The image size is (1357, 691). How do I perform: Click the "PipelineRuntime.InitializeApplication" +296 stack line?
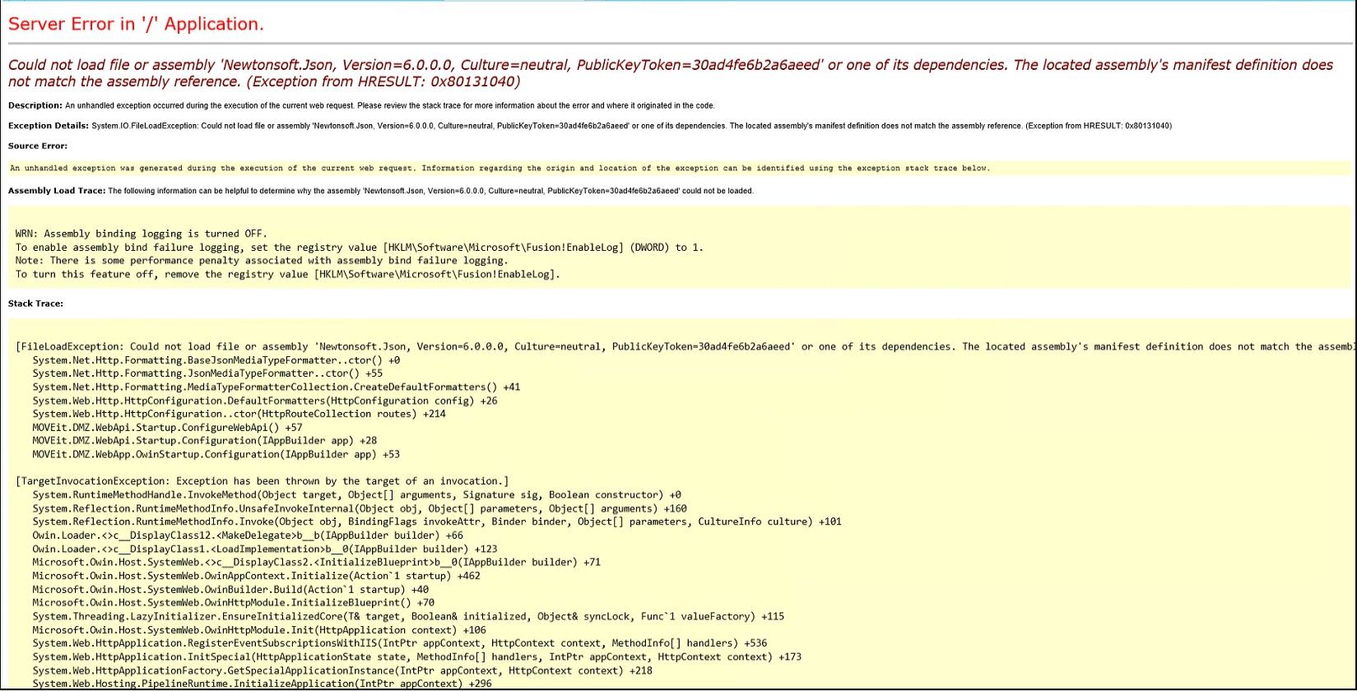tap(263, 684)
